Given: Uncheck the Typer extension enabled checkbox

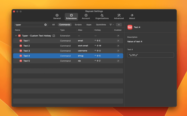Looking at the screenshot, I should pos(118,36).
